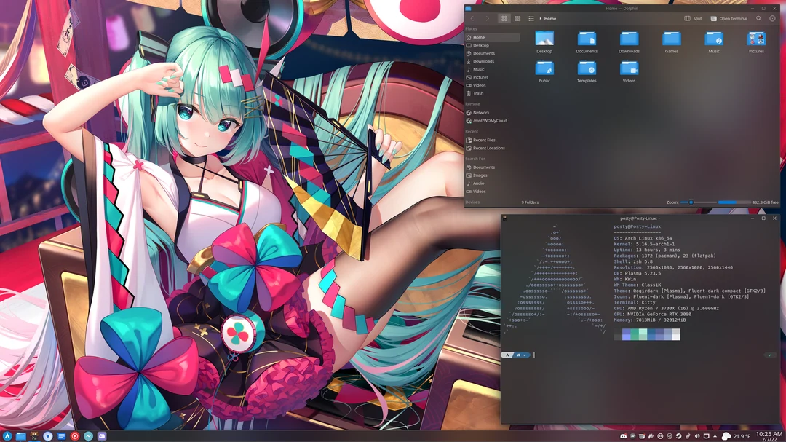Open the Games folder in the file view
786x442 pixels.
pyautogui.click(x=671, y=40)
